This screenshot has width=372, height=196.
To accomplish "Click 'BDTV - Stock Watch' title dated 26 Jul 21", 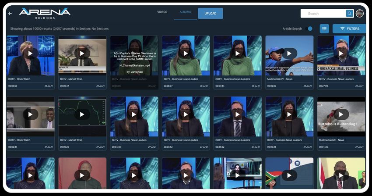I will click(x=19, y=79).
